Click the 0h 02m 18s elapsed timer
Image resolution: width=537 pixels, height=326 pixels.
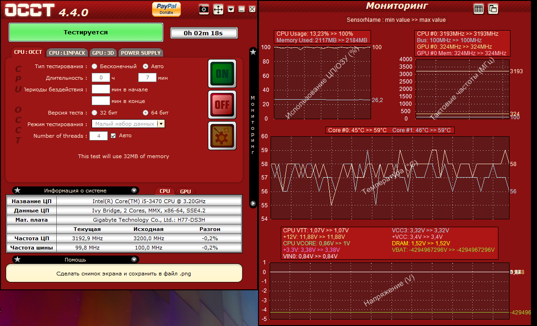pos(204,33)
